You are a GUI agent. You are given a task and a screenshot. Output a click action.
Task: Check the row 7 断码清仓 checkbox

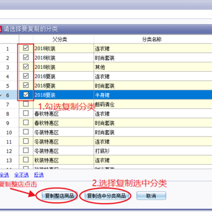26,104
